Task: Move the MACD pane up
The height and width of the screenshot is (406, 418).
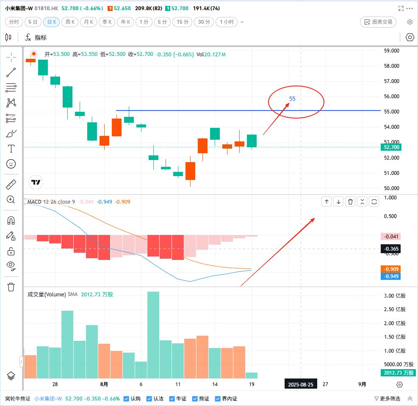Action: click(327, 202)
